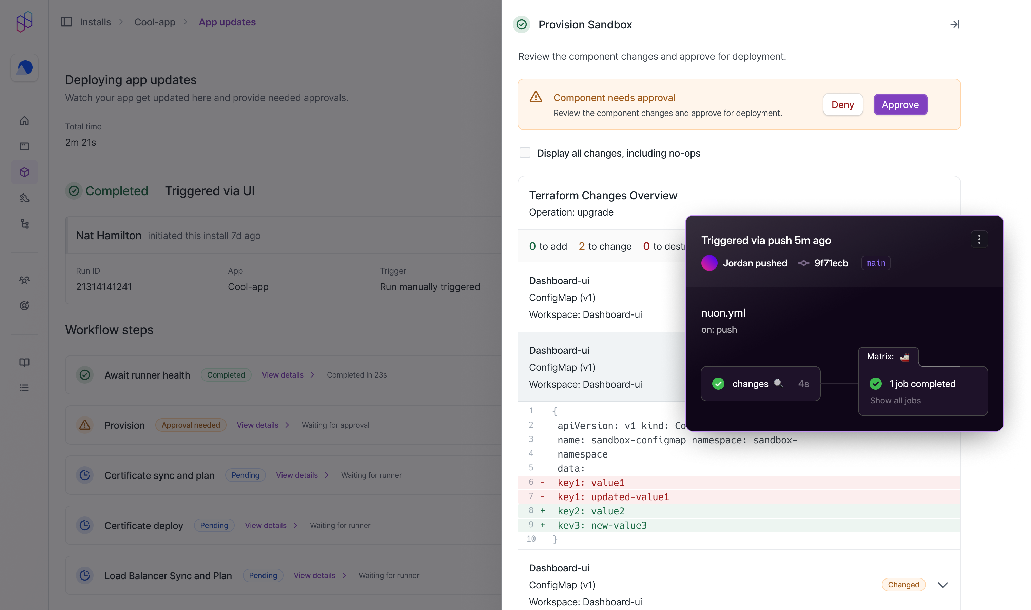Open the cube installs sidebar icon

tap(24, 172)
